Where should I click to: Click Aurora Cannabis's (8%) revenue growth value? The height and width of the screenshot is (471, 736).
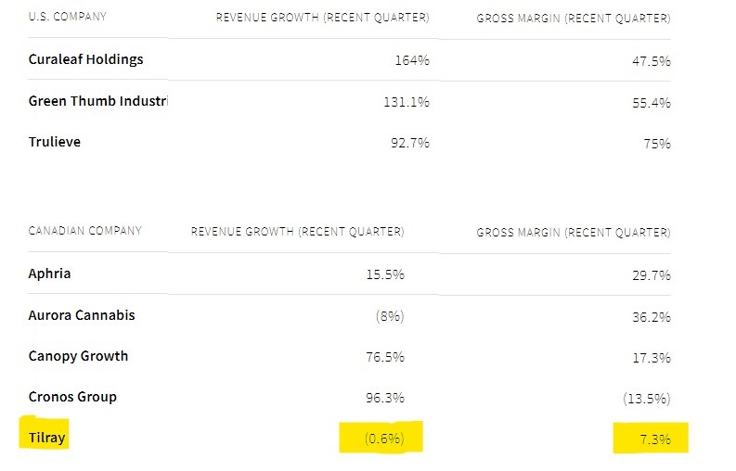tap(390, 316)
